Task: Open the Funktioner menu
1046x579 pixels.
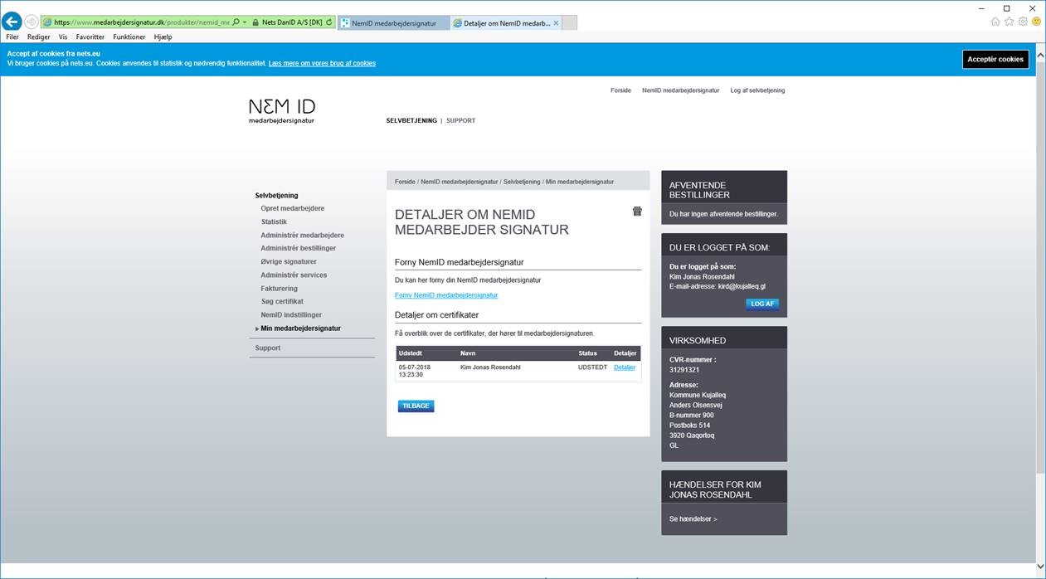Action: [x=129, y=37]
